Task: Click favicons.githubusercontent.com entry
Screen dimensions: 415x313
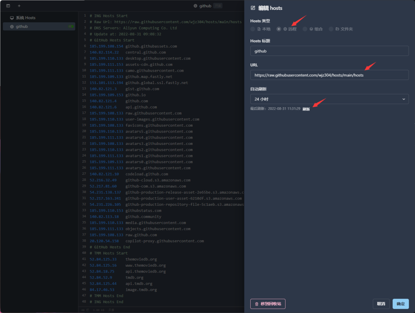Action: (x=159, y=125)
